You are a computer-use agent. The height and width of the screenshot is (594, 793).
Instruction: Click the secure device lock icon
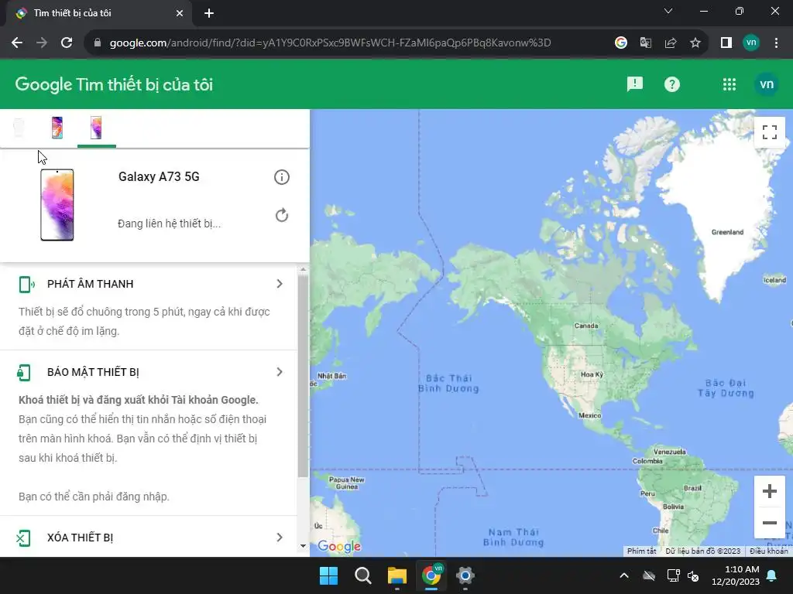pos(24,373)
